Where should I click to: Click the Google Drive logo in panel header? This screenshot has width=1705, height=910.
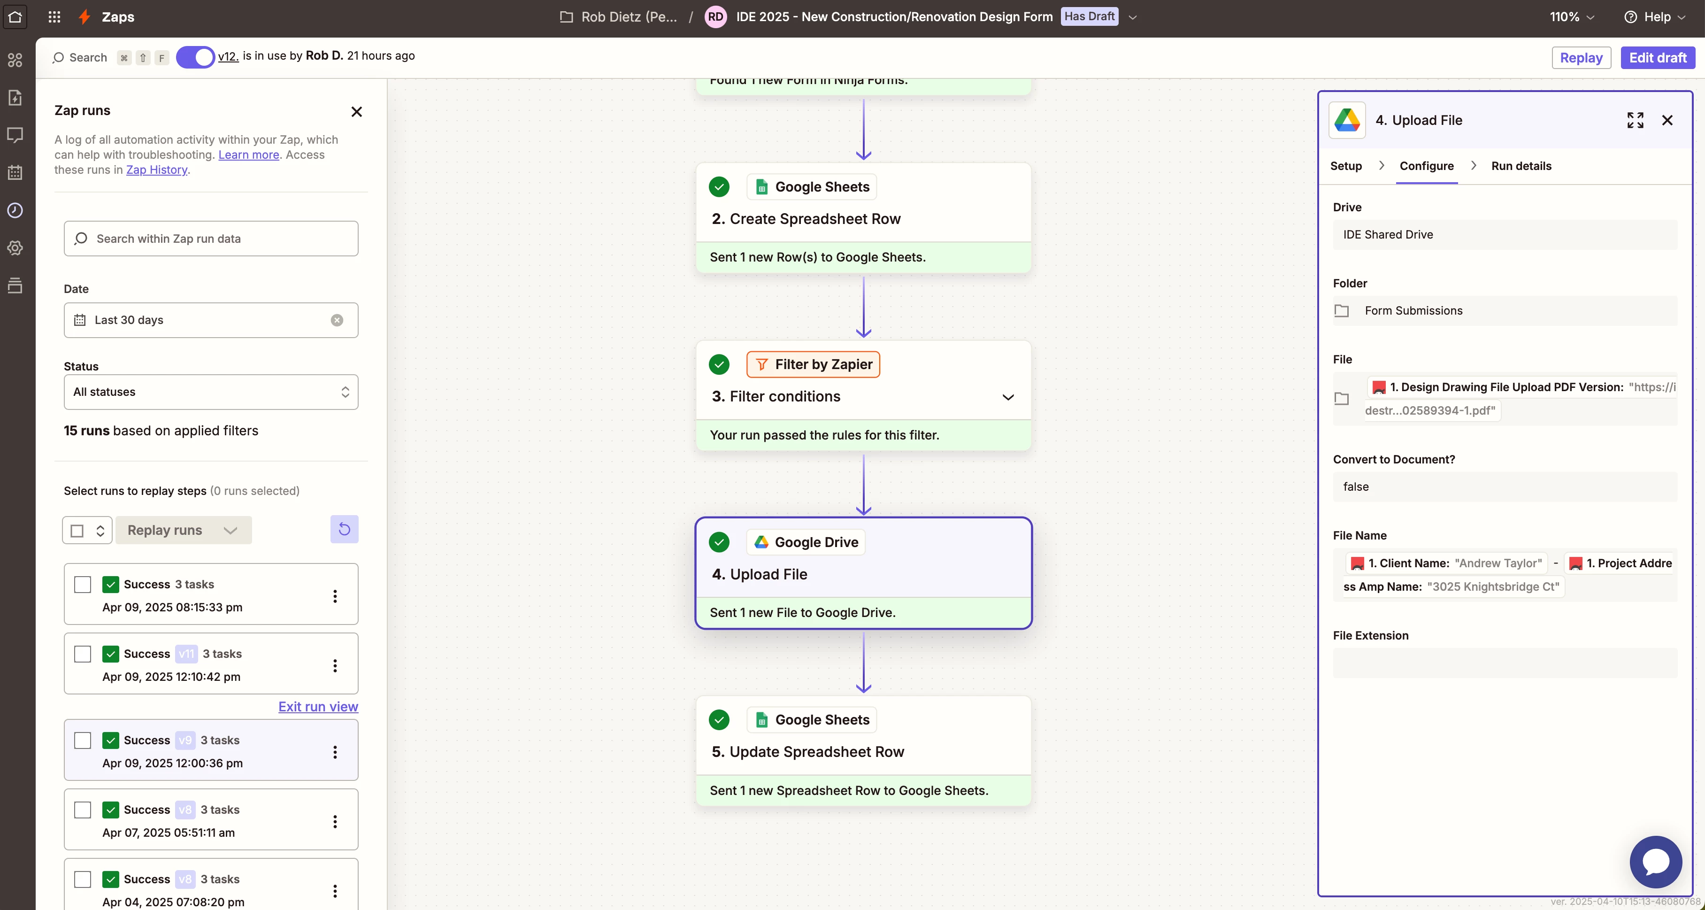[x=1347, y=121]
